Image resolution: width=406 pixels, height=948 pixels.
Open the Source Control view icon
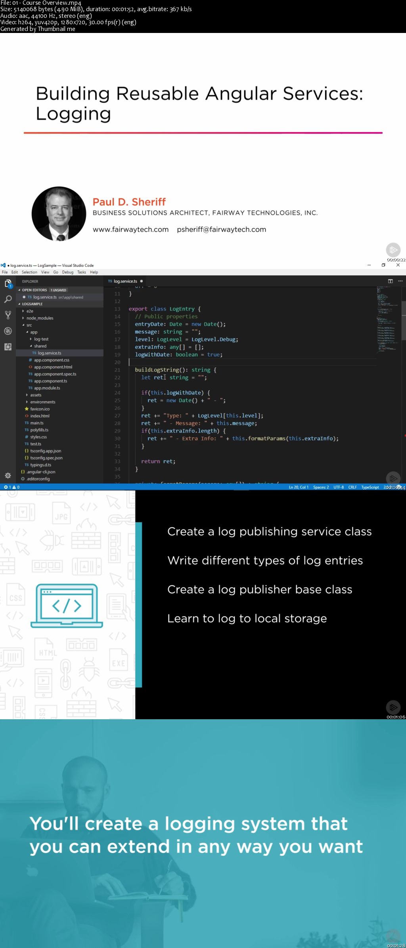tap(8, 315)
